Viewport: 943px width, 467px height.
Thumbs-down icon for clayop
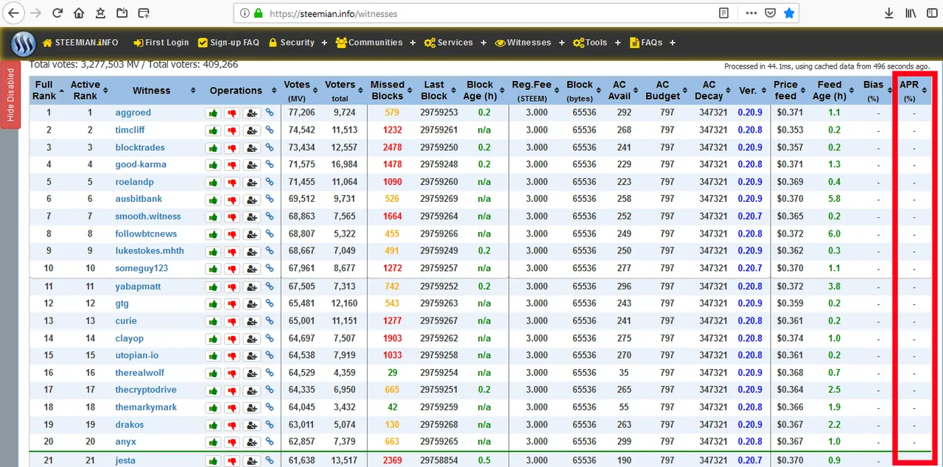(x=232, y=339)
